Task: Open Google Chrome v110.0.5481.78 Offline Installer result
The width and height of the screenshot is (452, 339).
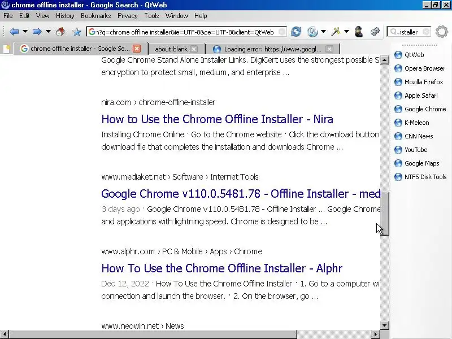Action: point(241,194)
